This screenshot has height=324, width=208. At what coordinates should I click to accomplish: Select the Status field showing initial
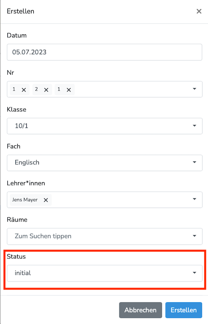104,273
